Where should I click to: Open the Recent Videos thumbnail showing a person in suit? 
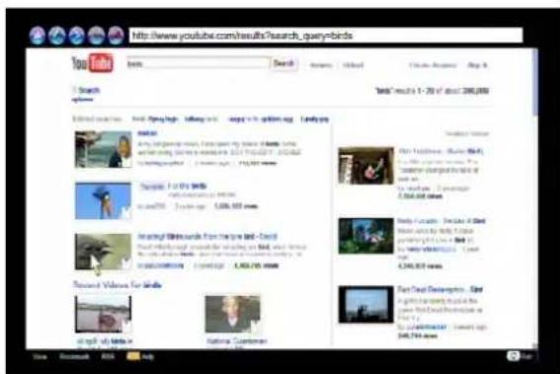pyautogui.click(x=233, y=315)
